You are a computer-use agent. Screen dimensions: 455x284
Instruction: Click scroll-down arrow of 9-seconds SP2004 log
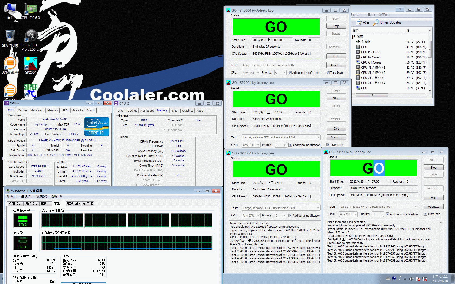441,272
